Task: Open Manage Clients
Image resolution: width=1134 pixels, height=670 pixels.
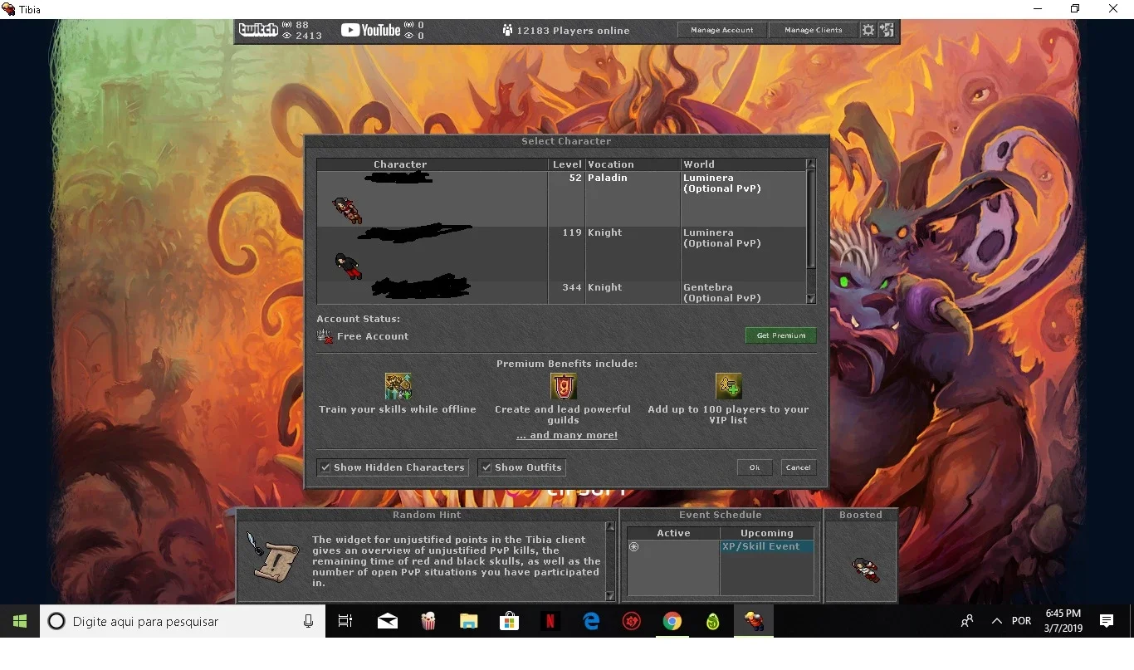Action: (x=814, y=30)
